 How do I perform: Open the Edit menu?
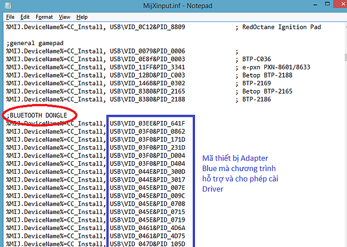25,17
